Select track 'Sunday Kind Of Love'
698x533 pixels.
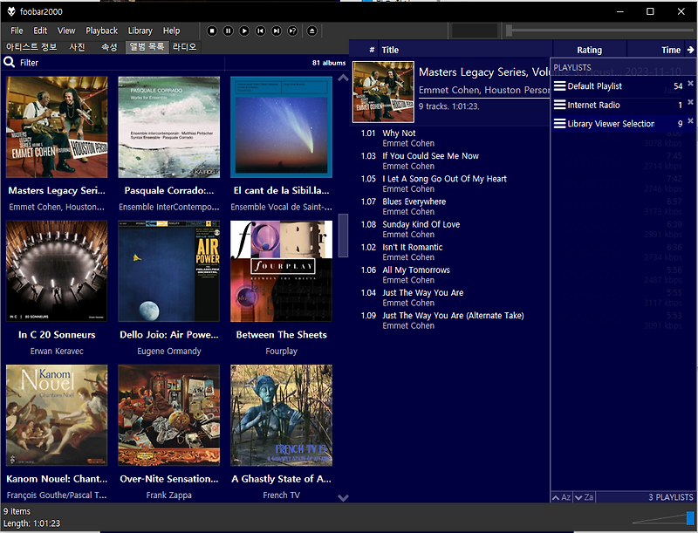click(450, 229)
